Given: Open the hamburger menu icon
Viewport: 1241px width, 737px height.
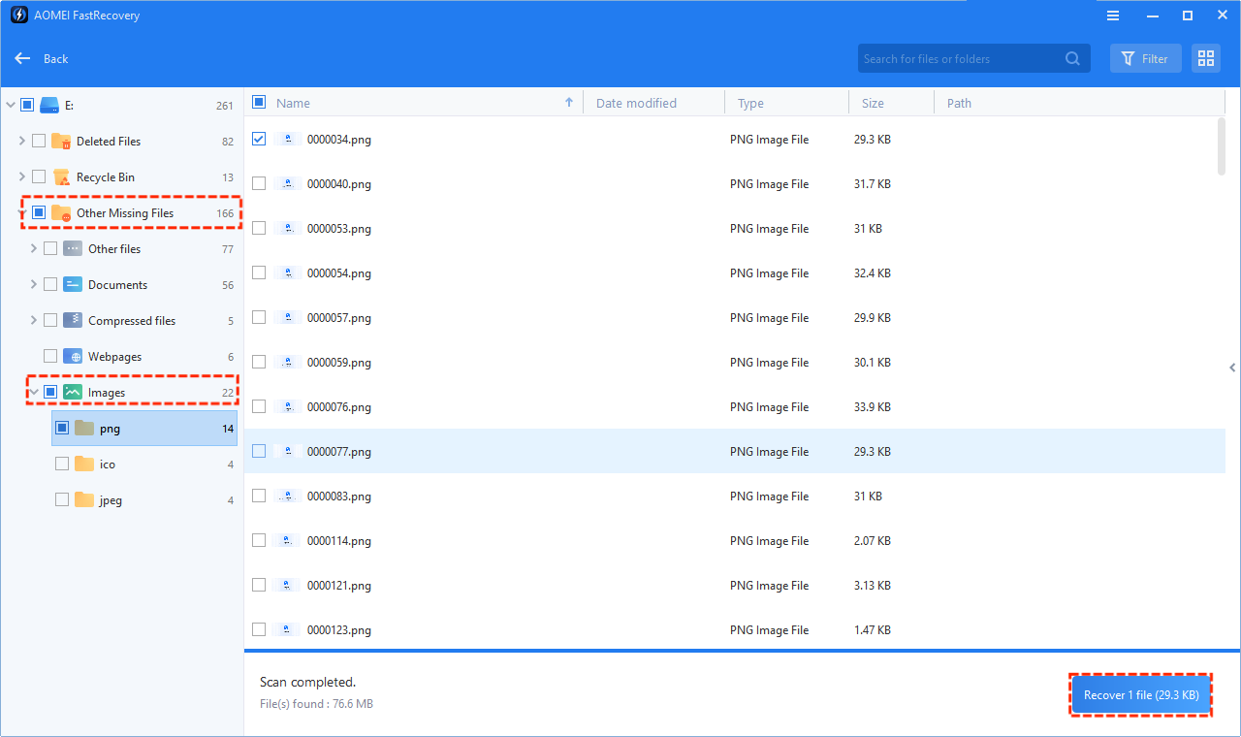Looking at the screenshot, I should click(1112, 15).
